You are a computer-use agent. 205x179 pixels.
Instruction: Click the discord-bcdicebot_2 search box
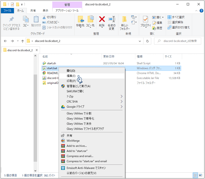pyautogui.click(x=178, y=41)
